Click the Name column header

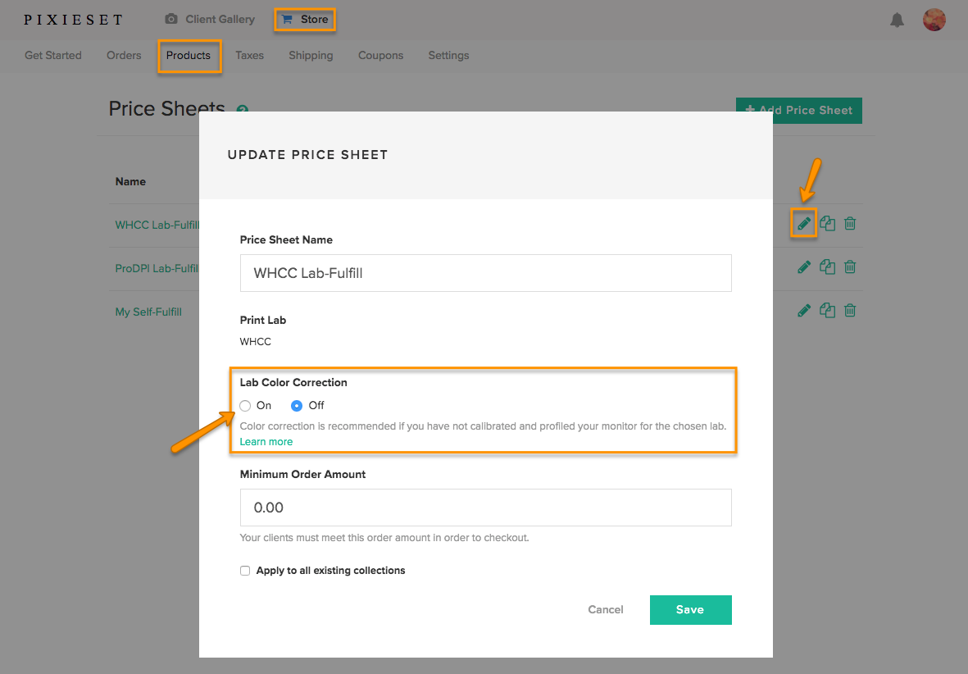(x=131, y=182)
